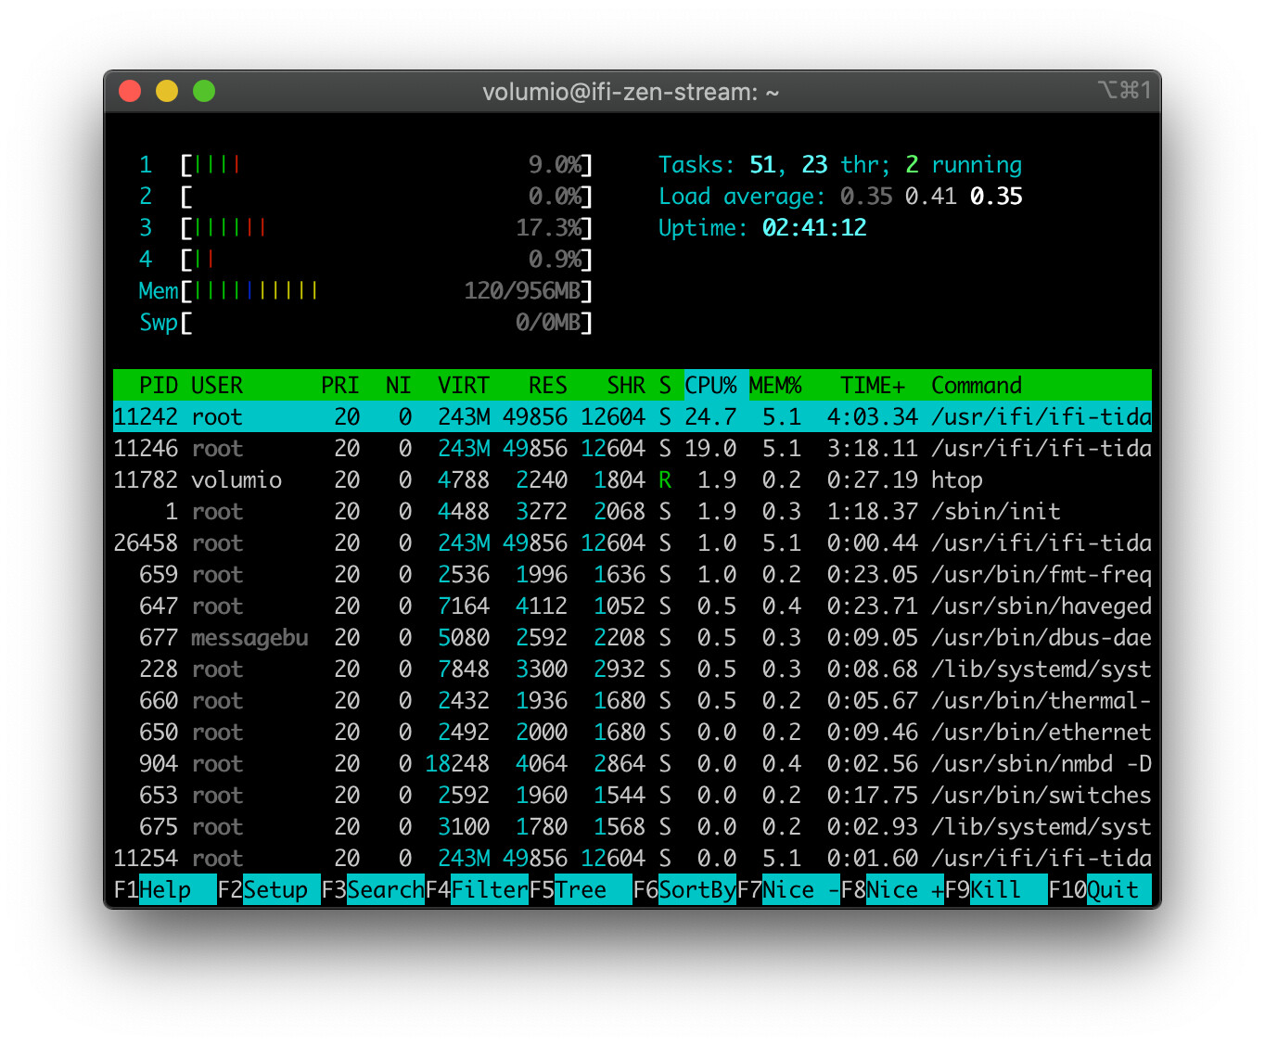Sort by the TIME+ column header

click(x=873, y=386)
